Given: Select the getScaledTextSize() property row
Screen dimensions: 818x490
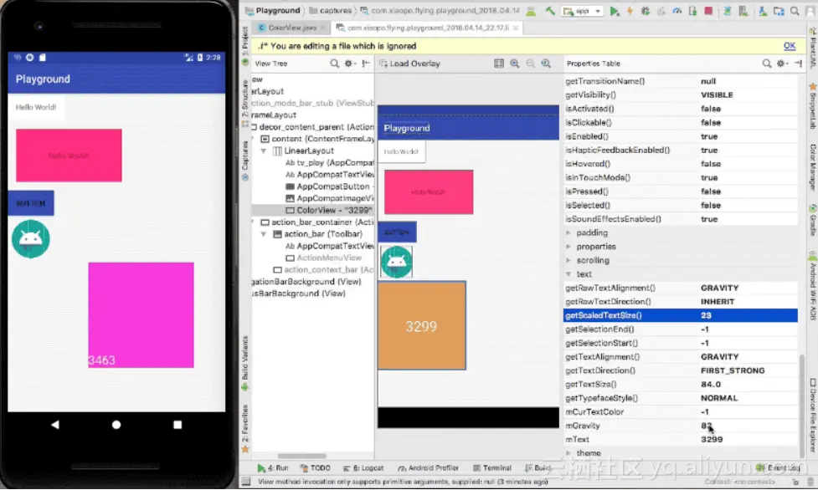Looking at the screenshot, I should 681,315.
